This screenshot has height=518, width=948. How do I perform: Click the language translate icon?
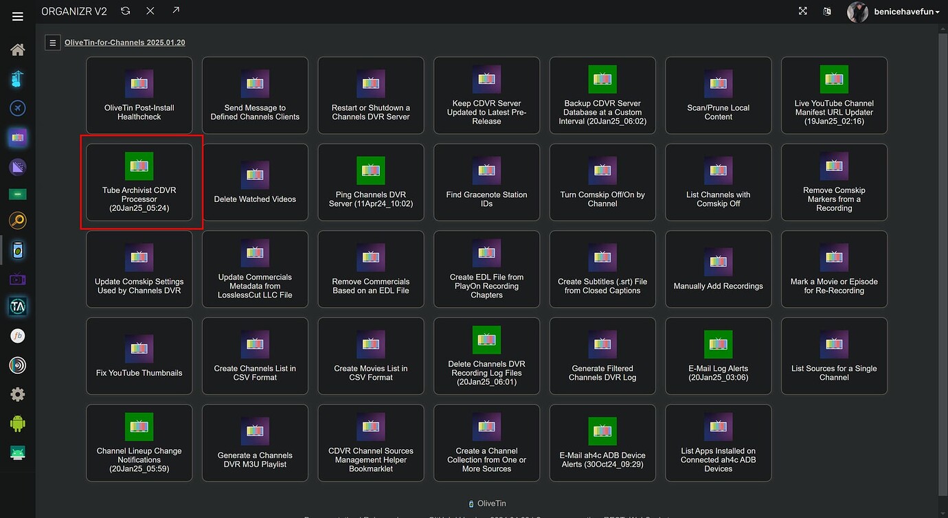(827, 11)
